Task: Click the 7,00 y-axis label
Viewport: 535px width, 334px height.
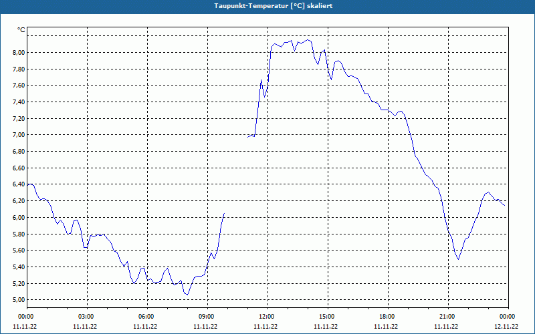Action: [19, 135]
